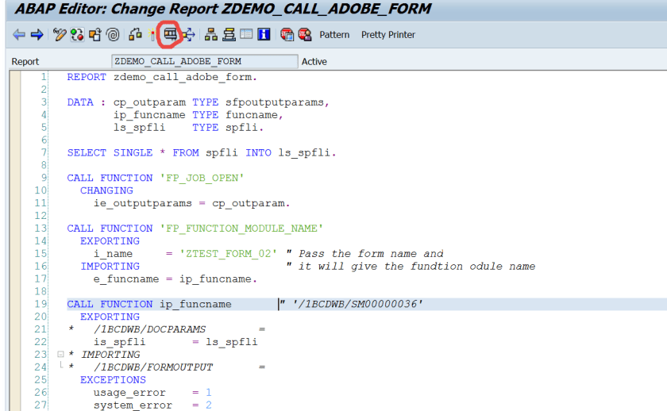The height and width of the screenshot is (411, 667).
Task: Click the Report name field ZDEMO_CALL_ADOBE_FORM
Action: tap(204, 61)
